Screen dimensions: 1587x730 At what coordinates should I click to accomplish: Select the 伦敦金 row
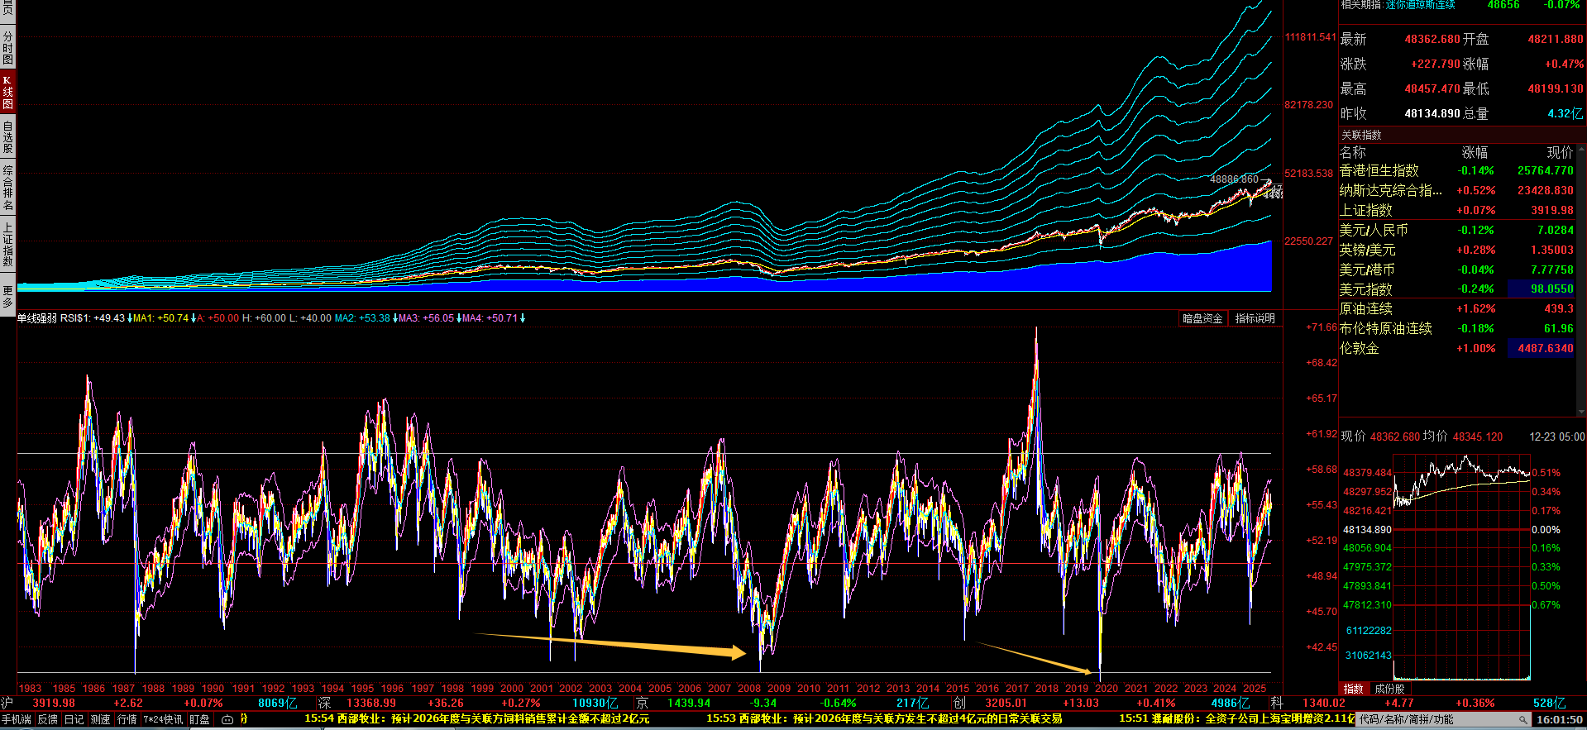click(1456, 348)
